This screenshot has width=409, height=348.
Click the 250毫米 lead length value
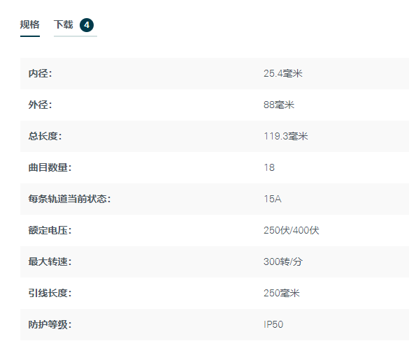tap(282, 293)
